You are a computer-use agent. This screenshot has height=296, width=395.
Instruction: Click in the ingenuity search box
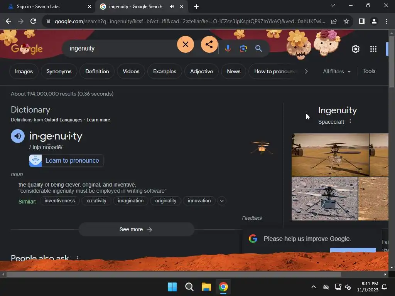(x=121, y=48)
